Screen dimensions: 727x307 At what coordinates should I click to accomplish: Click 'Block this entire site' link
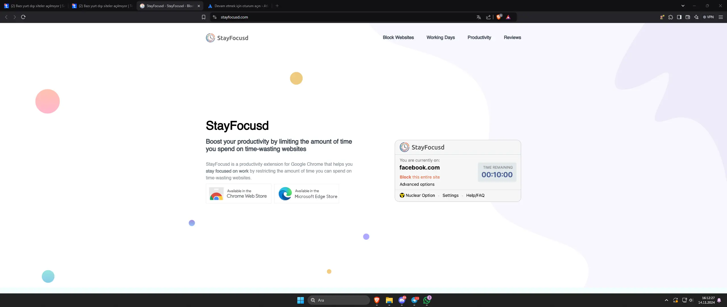pos(419,177)
